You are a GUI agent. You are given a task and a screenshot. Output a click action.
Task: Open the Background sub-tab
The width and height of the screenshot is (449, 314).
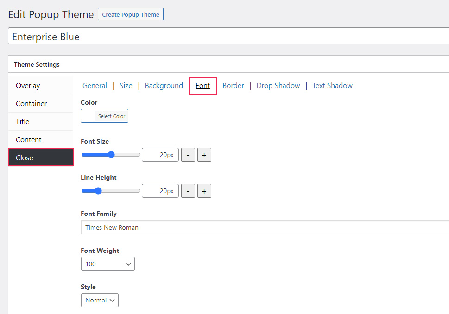[164, 86]
